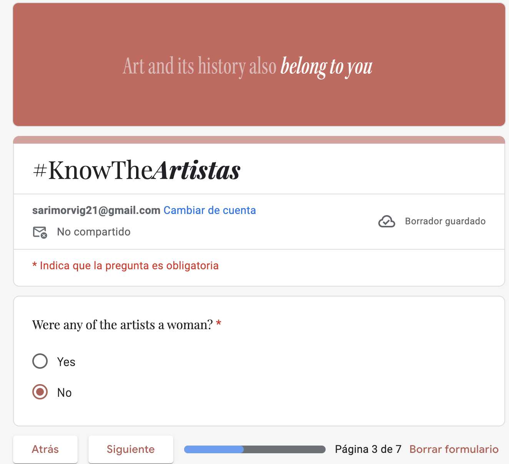
Task: Click the #KnowTheArtistas form title
Action: click(136, 170)
